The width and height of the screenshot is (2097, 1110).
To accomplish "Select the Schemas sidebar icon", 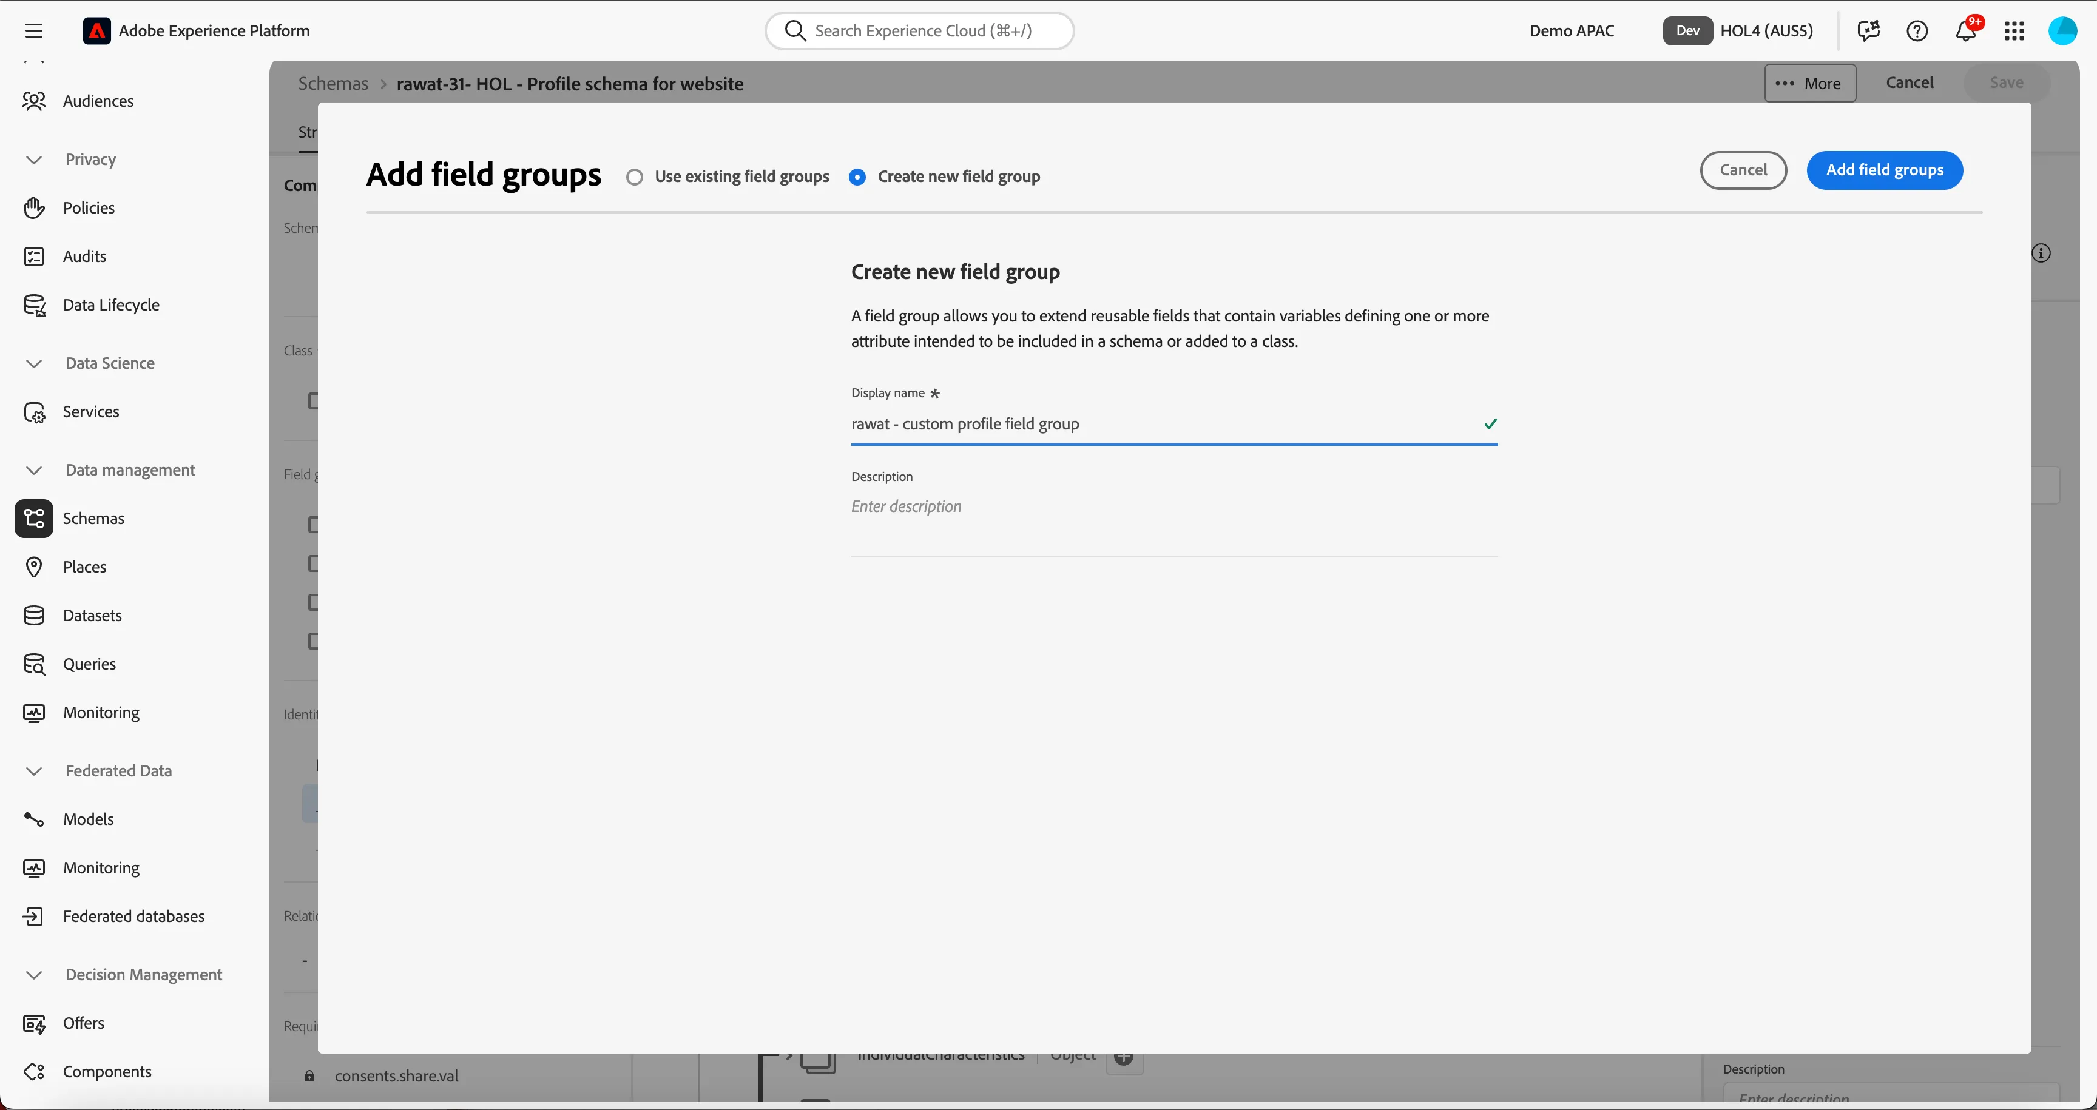I will click(x=33, y=519).
